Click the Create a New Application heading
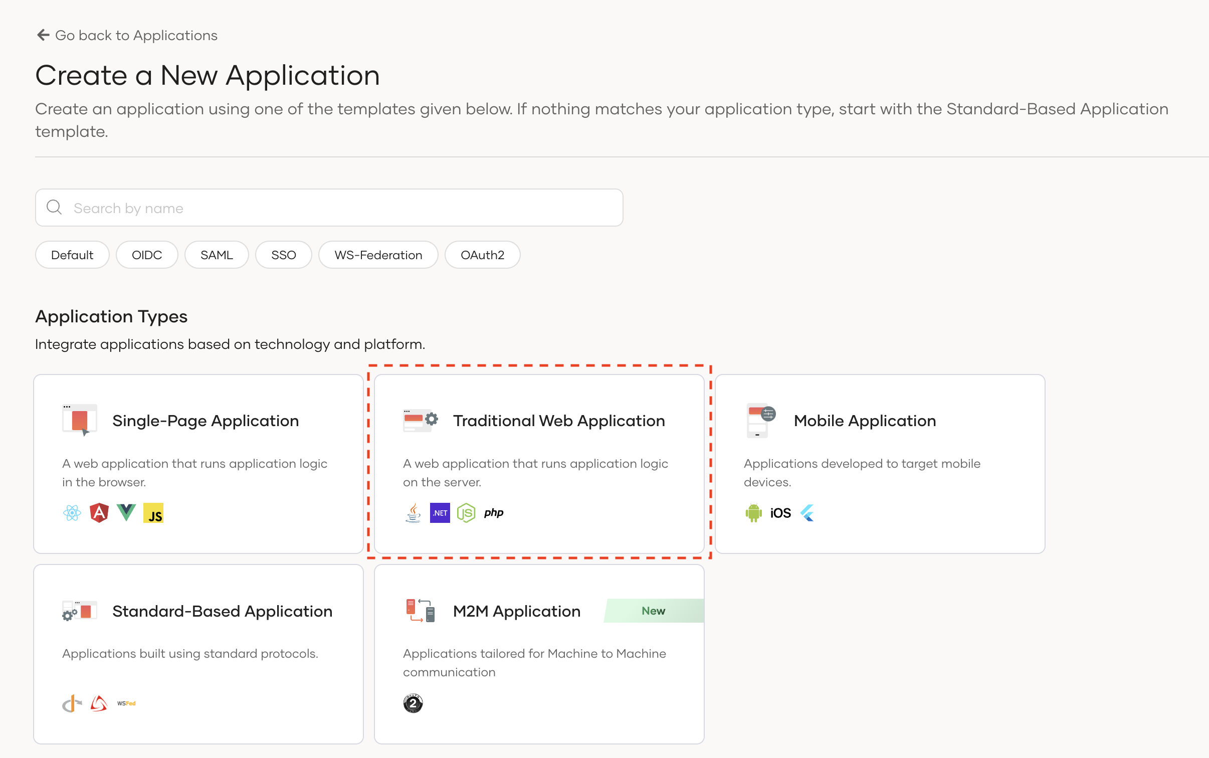 [x=208, y=75]
